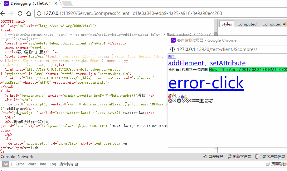Click the popup window title favicon
The width and height of the screenshot is (287, 171).
coord(173,40)
